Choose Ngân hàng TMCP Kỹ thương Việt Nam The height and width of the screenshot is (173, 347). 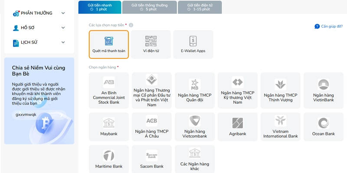pos(238,90)
